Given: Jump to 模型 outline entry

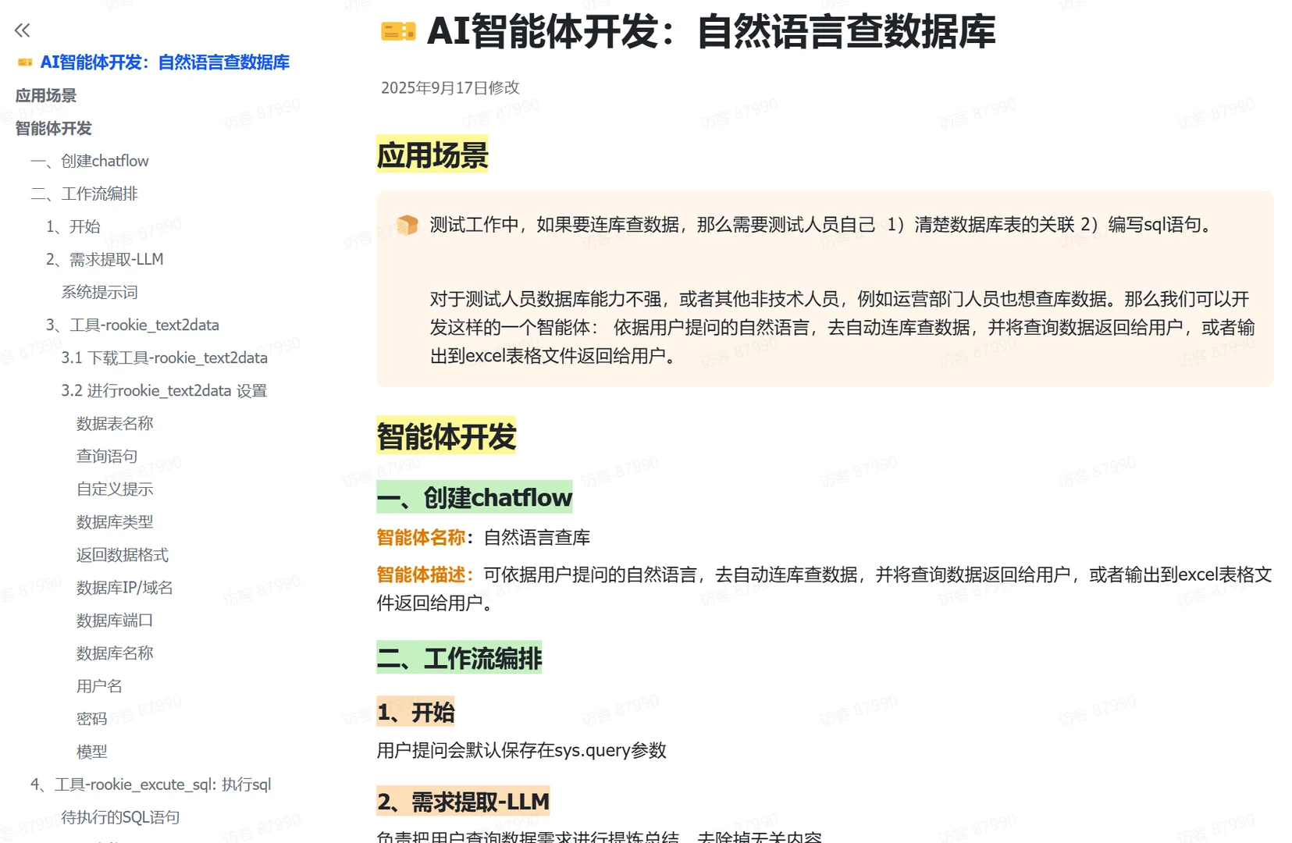Looking at the screenshot, I should point(92,751).
